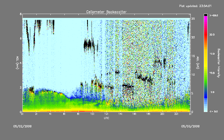Click the right kft axis tick '20'
The image size is (224, 140).
point(193,37)
